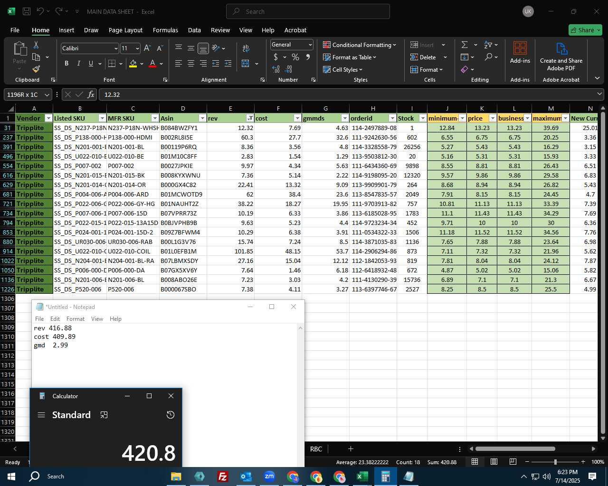Click the AutoSum sigma icon
Image resolution: width=608 pixels, height=486 pixels.
pos(465,45)
